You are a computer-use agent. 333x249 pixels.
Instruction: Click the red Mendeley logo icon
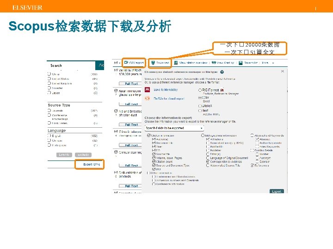click(148, 89)
